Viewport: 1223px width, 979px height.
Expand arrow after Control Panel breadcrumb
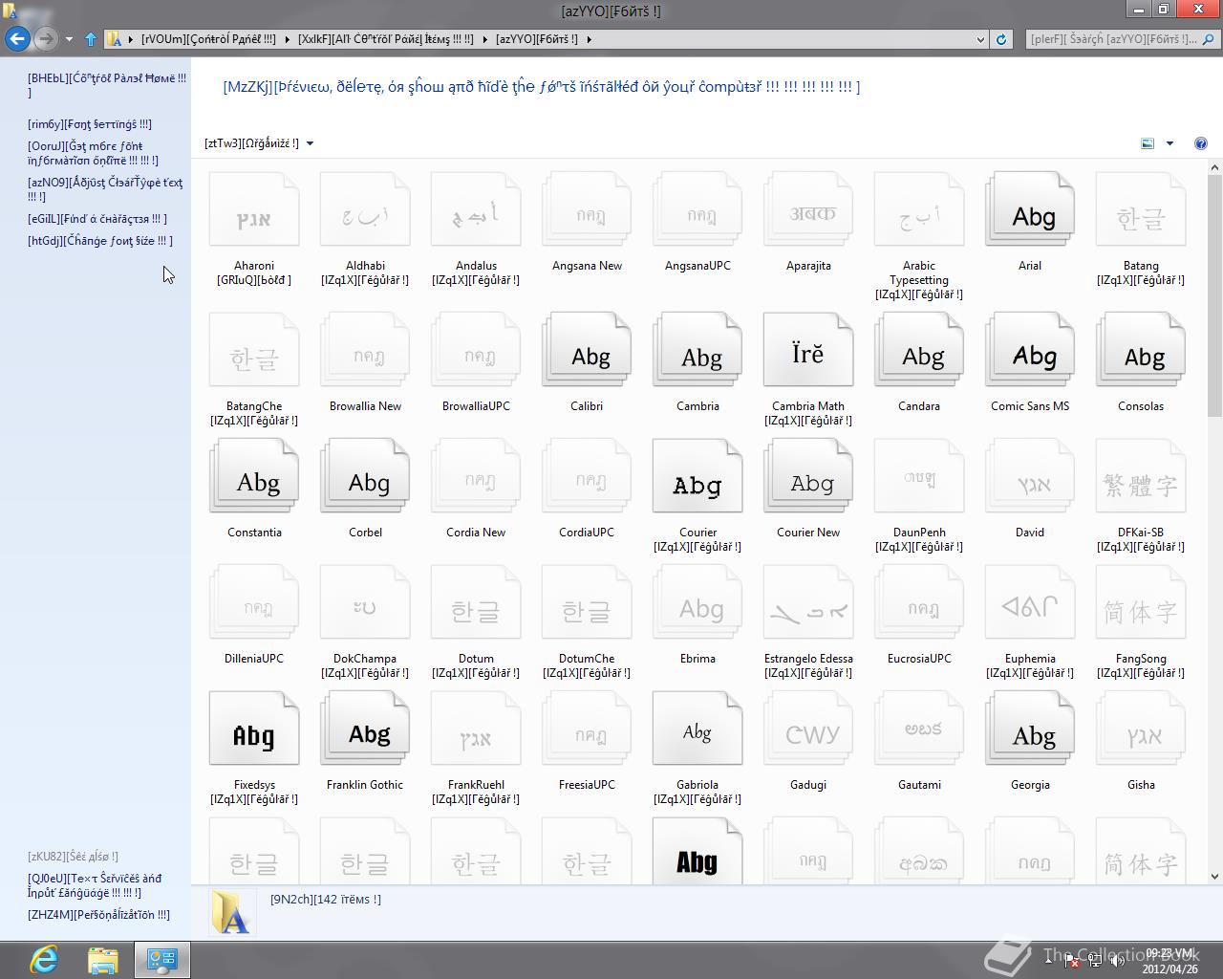(x=286, y=39)
